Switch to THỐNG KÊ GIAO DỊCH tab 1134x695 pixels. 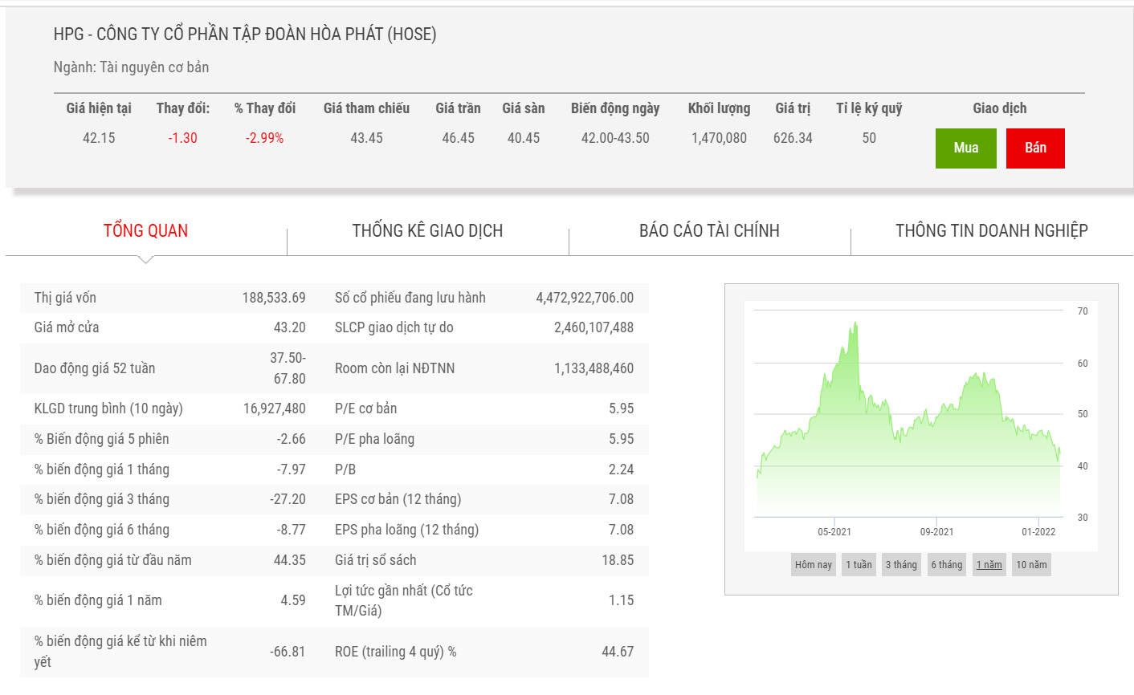pos(427,231)
